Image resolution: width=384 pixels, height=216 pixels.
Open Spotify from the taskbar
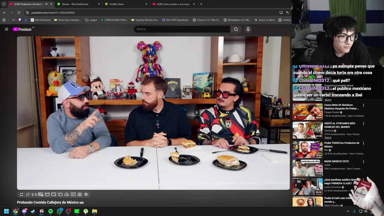click(x=50, y=211)
